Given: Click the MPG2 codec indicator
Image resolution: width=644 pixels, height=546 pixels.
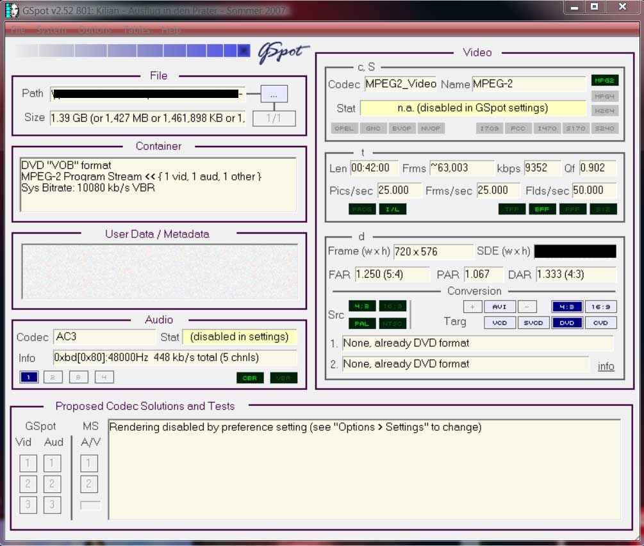Looking at the screenshot, I should click(604, 81).
